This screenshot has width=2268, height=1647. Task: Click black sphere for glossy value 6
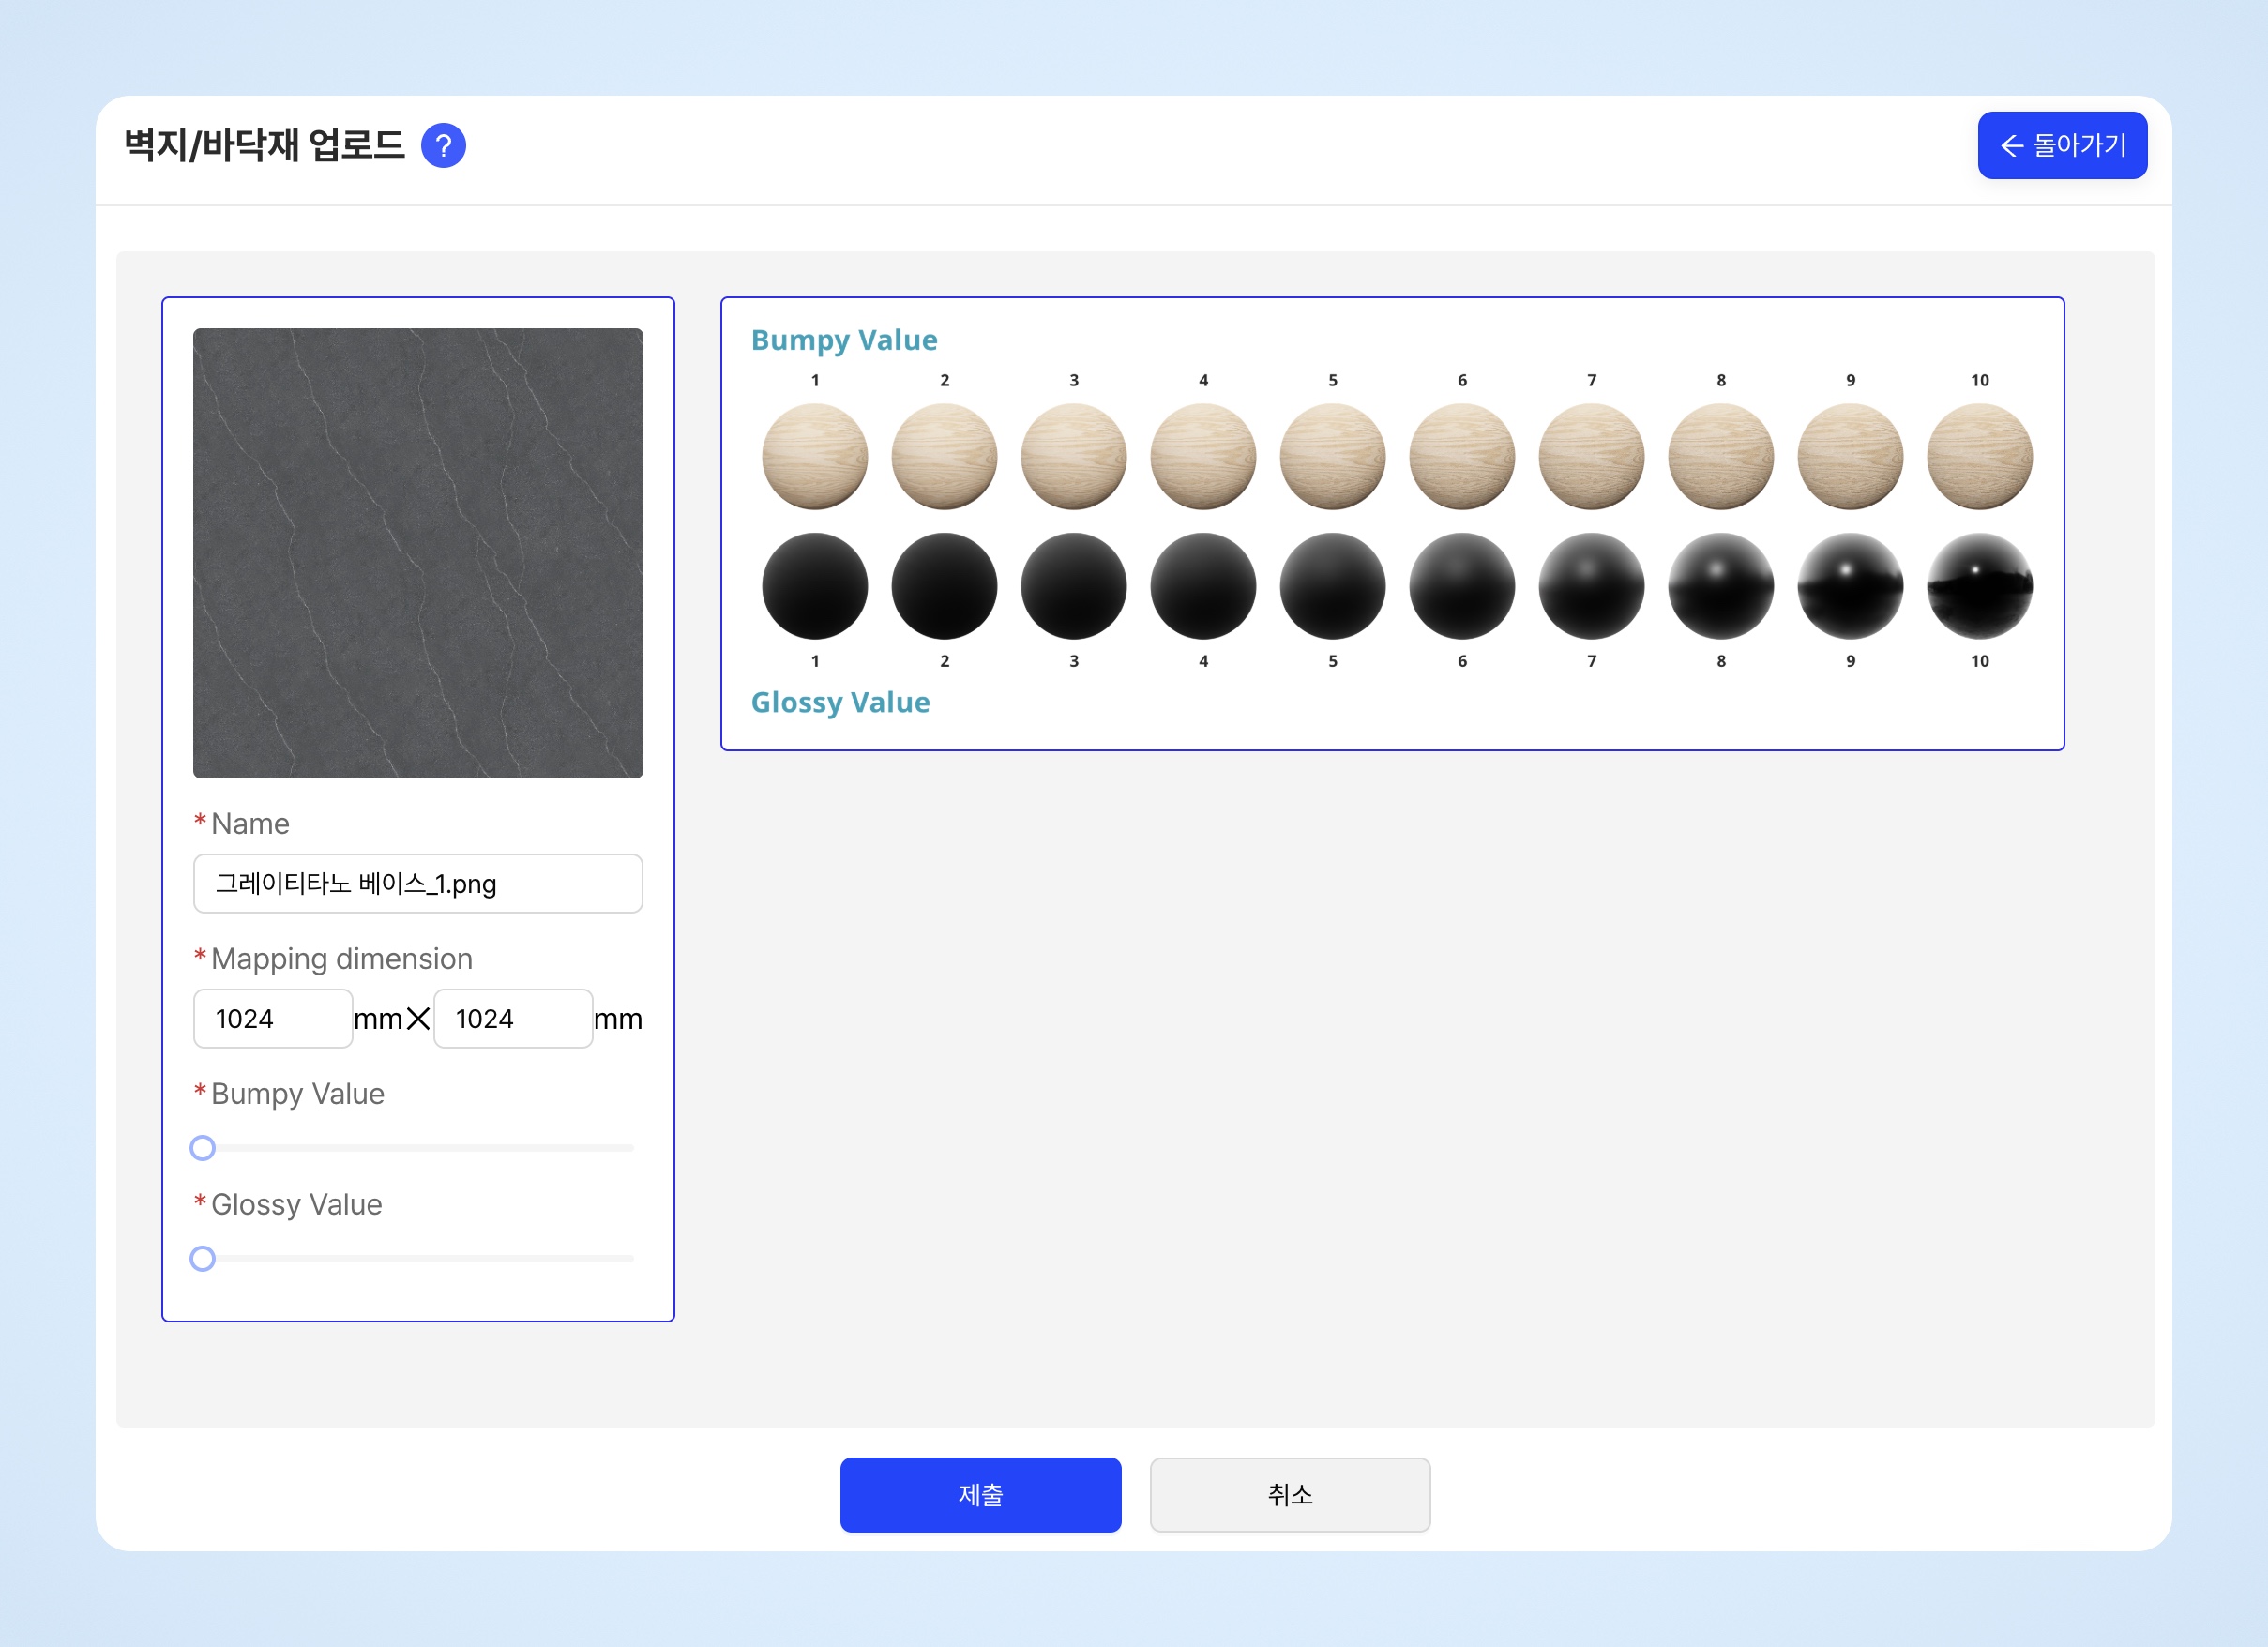click(x=1462, y=586)
